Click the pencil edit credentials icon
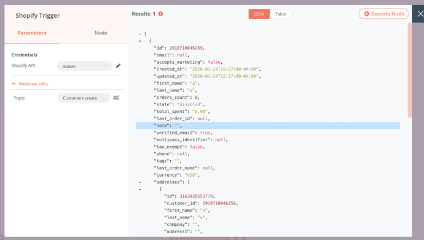The width and height of the screenshot is (424, 240). click(118, 66)
